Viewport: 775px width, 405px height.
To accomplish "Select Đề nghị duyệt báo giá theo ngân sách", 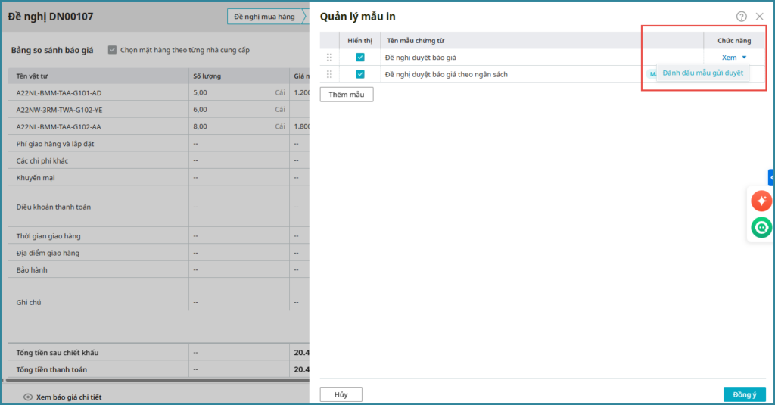I will click(x=447, y=74).
